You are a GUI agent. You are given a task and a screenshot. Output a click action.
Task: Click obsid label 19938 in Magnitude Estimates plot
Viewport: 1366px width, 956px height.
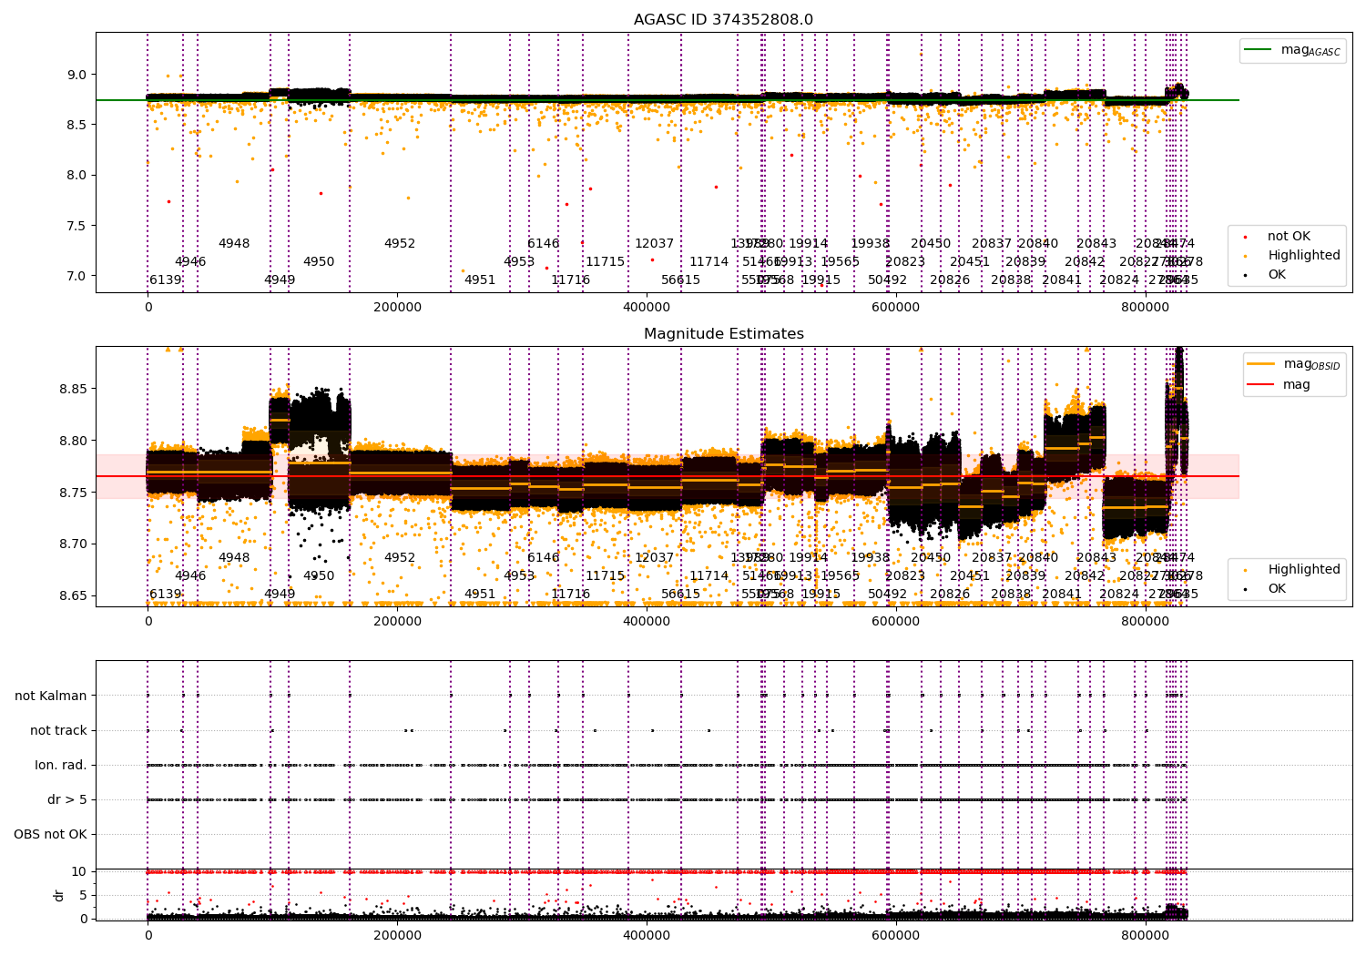[871, 558]
